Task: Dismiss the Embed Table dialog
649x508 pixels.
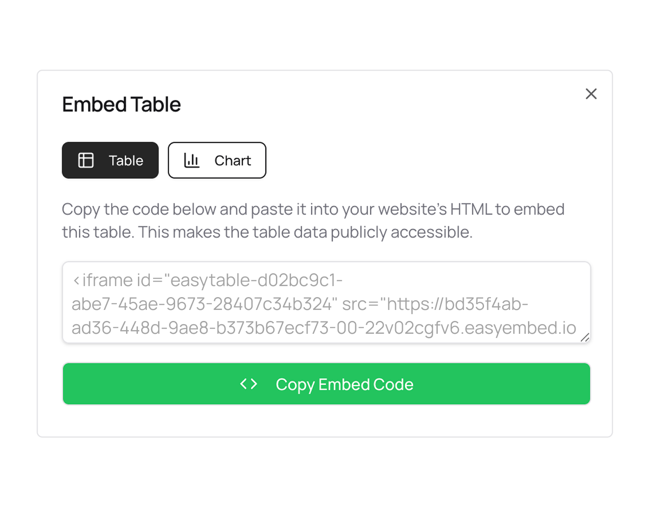Action: coord(591,94)
